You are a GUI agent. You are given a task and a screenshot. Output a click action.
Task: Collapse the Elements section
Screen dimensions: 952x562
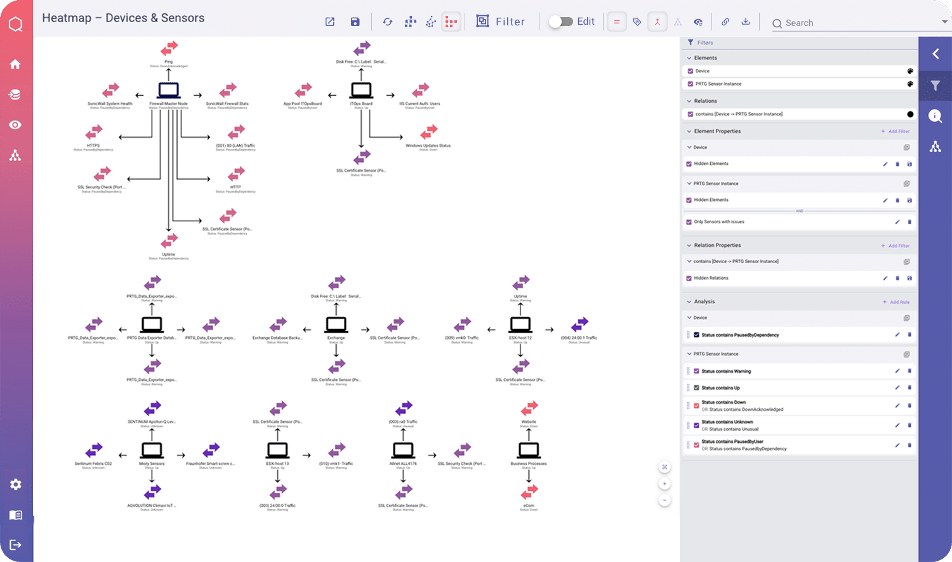tap(689, 58)
